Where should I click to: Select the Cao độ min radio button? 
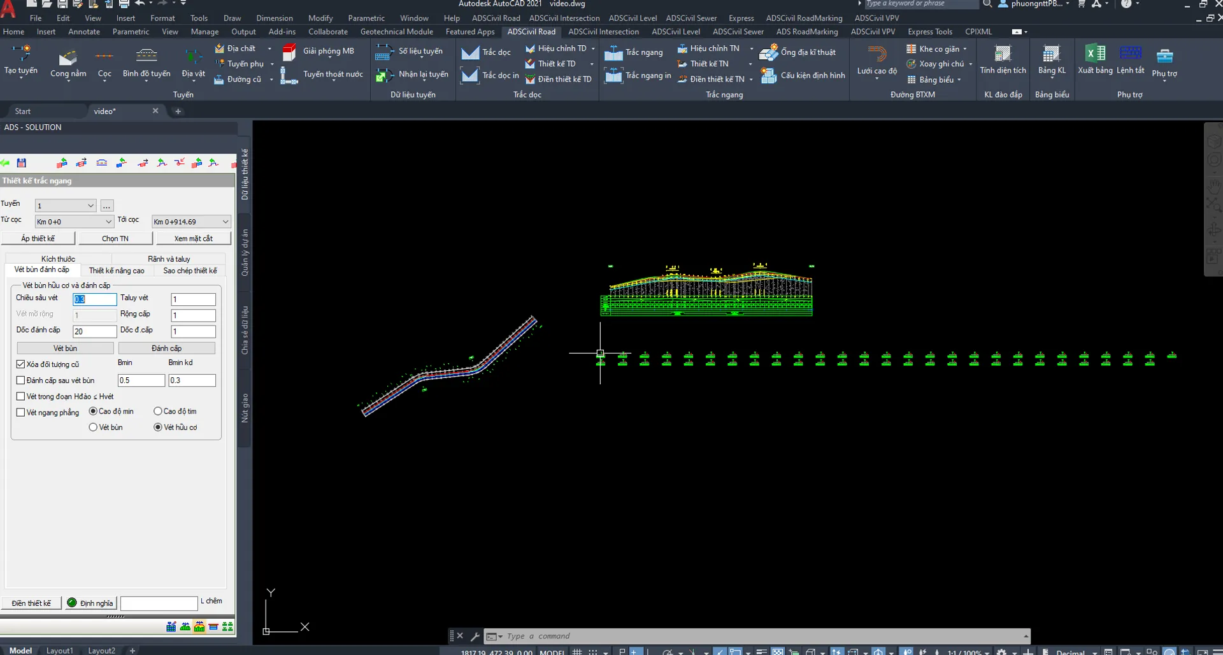point(93,412)
